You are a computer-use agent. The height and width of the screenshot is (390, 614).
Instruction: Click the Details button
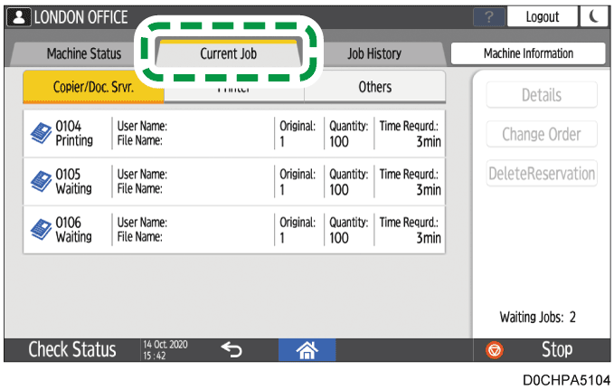tap(542, 95)
